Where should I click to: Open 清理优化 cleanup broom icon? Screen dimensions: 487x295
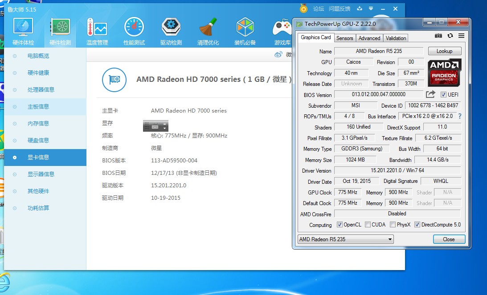point(208,32)
